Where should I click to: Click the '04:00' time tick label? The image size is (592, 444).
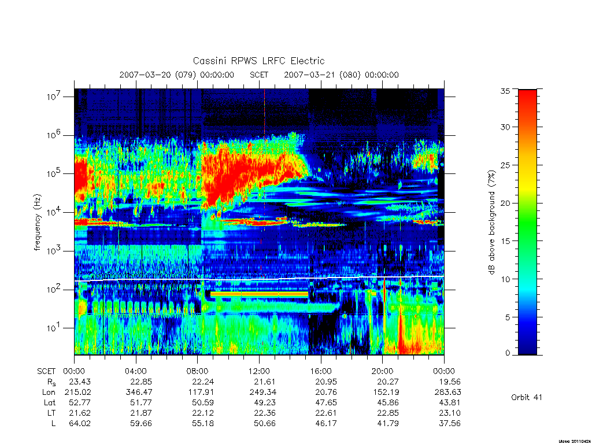[x=136, y=371]
